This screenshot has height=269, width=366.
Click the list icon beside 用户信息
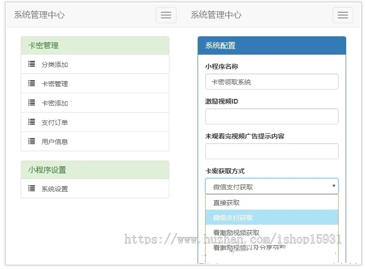click(32, 141)
